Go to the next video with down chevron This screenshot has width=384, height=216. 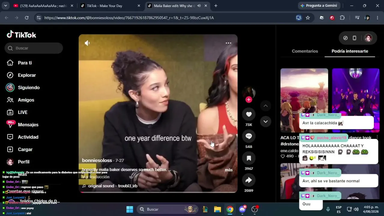(266, 121)
